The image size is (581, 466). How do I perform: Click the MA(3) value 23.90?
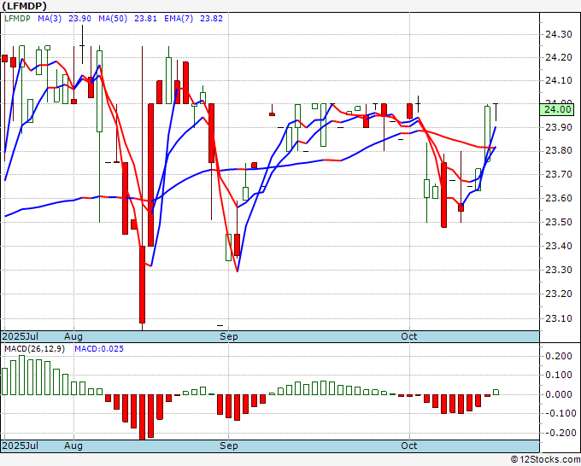pos(79,19)
